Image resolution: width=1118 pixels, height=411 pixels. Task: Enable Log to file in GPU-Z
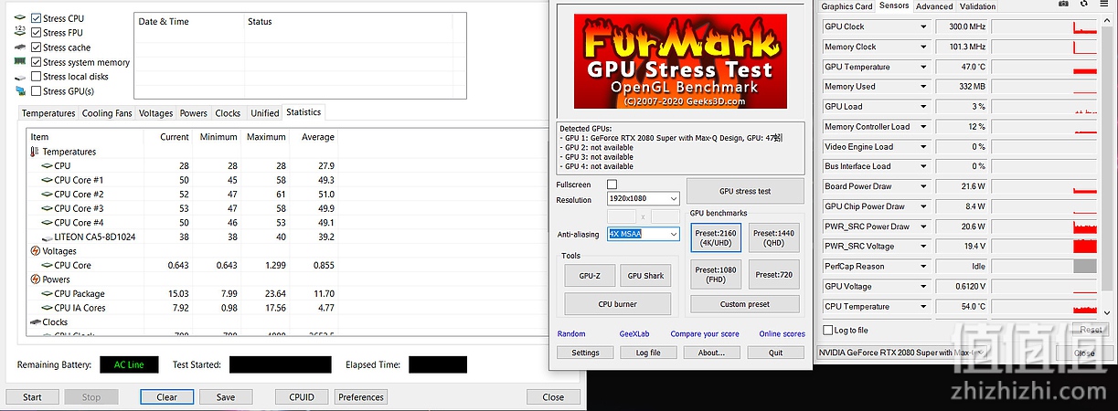[828, 330]
